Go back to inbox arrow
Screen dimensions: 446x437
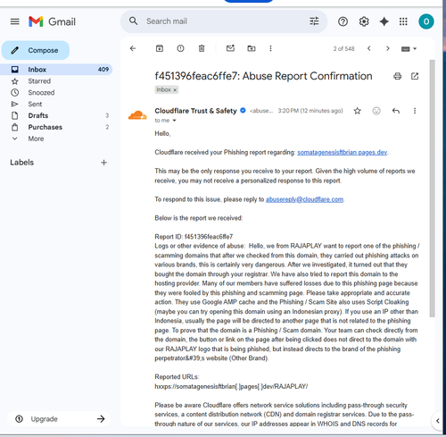click(133, 48)
